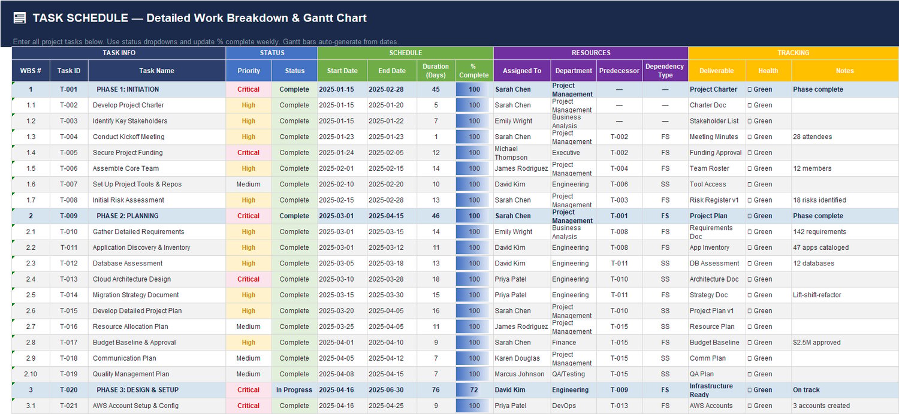This screenshot has height=414, width=899.
Task: Click the 'Finance' department cell
Action: coord(574,343)
